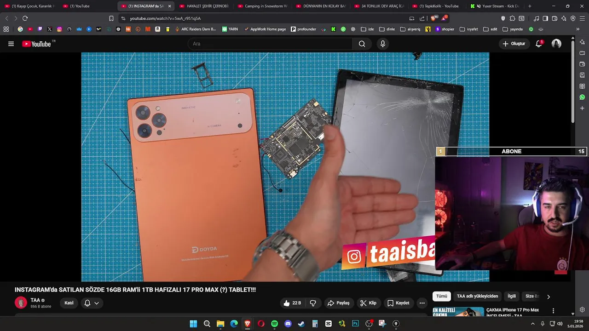Switch to the Yuxer Stream - Kick tab

(x=495, y=6)
